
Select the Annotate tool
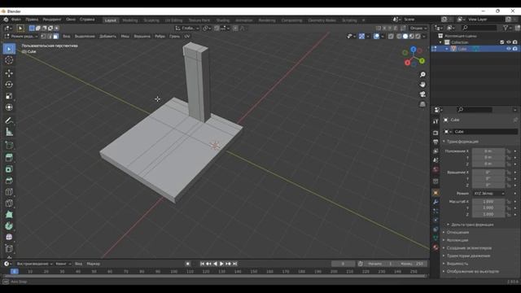coord(9,120)
